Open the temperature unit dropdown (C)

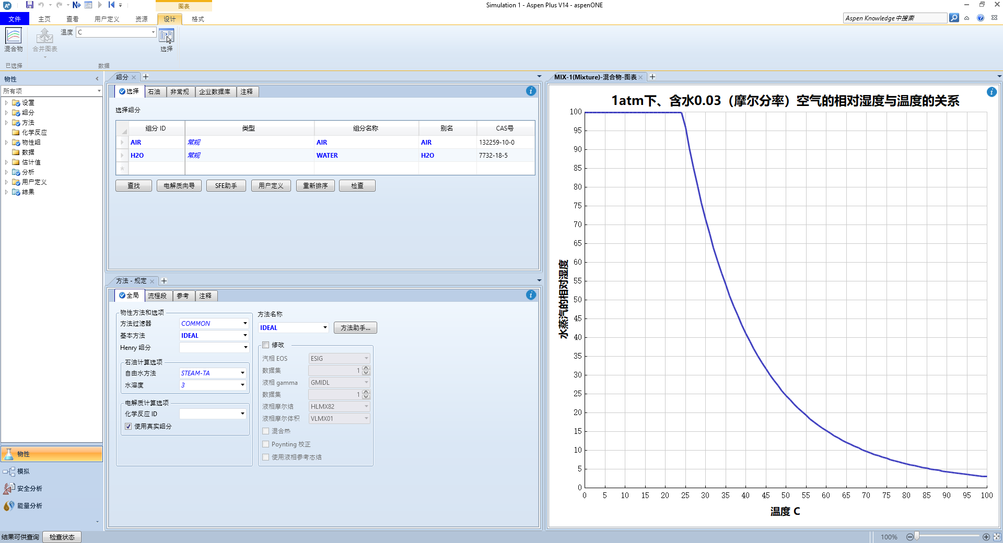(x=153, y=32)
